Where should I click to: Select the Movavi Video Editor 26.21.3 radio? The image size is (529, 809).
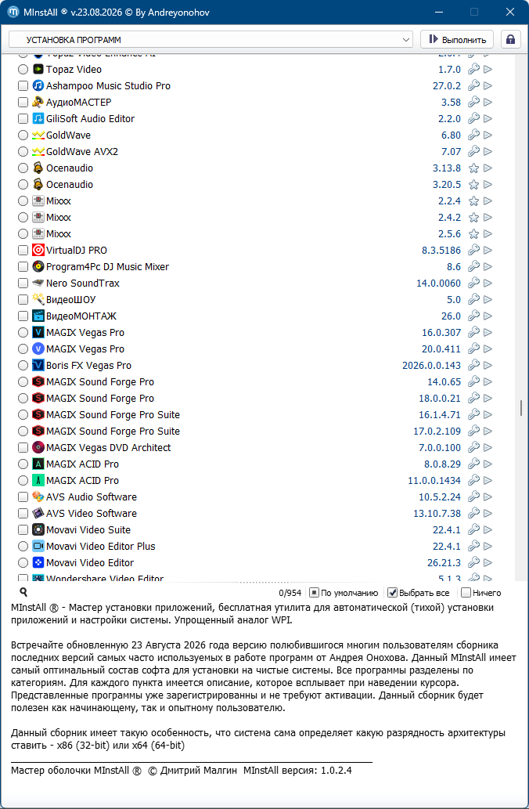(23, 562)
